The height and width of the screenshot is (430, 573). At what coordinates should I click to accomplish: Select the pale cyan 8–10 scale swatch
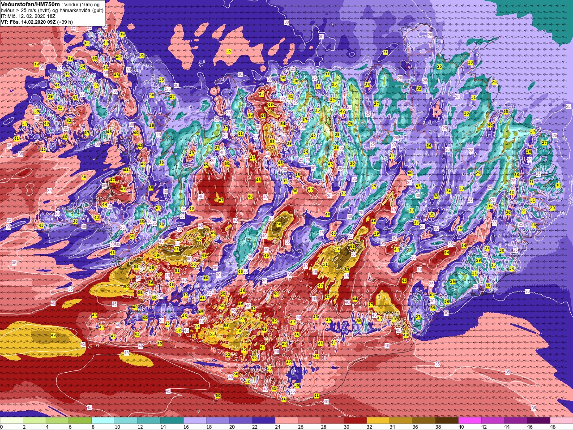click(103, 420)
